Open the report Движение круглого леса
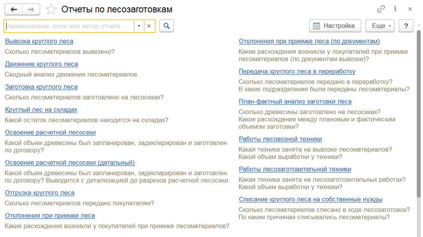 (x=42, y=64)
